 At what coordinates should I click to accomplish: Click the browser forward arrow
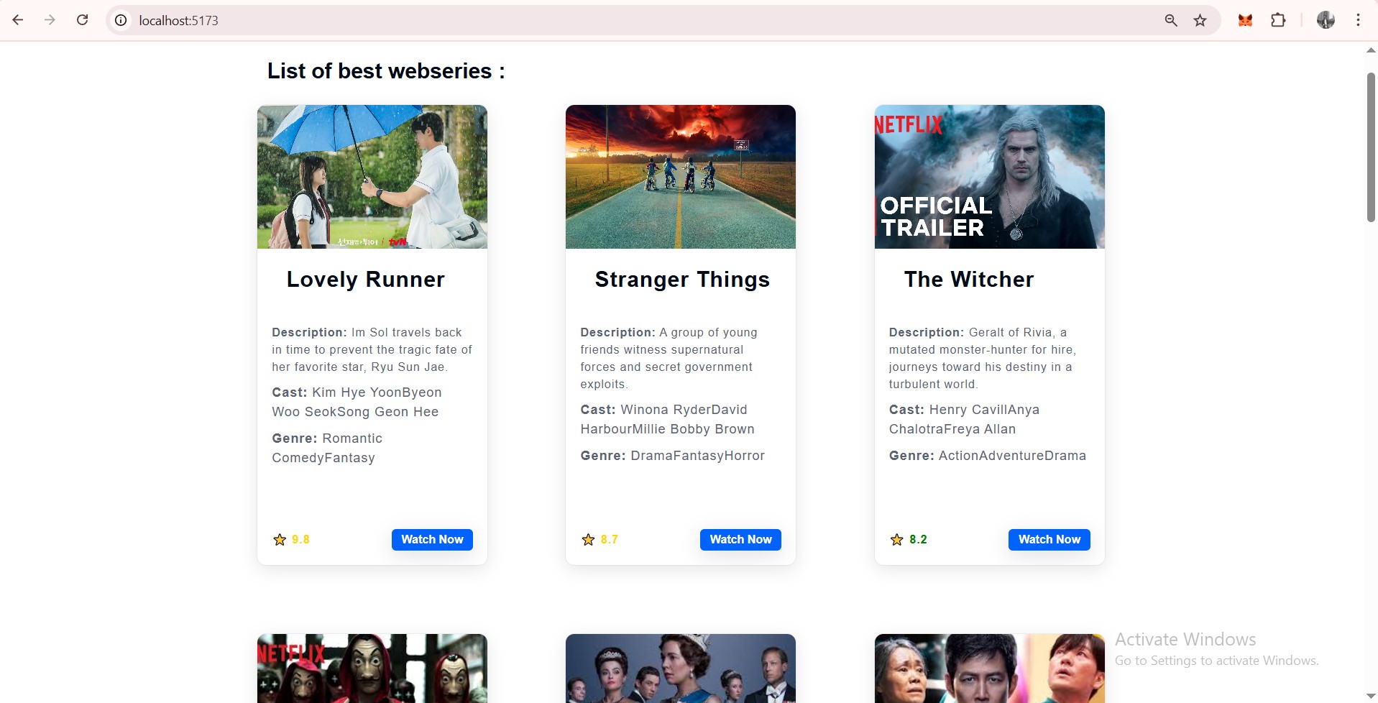[50, 20]
